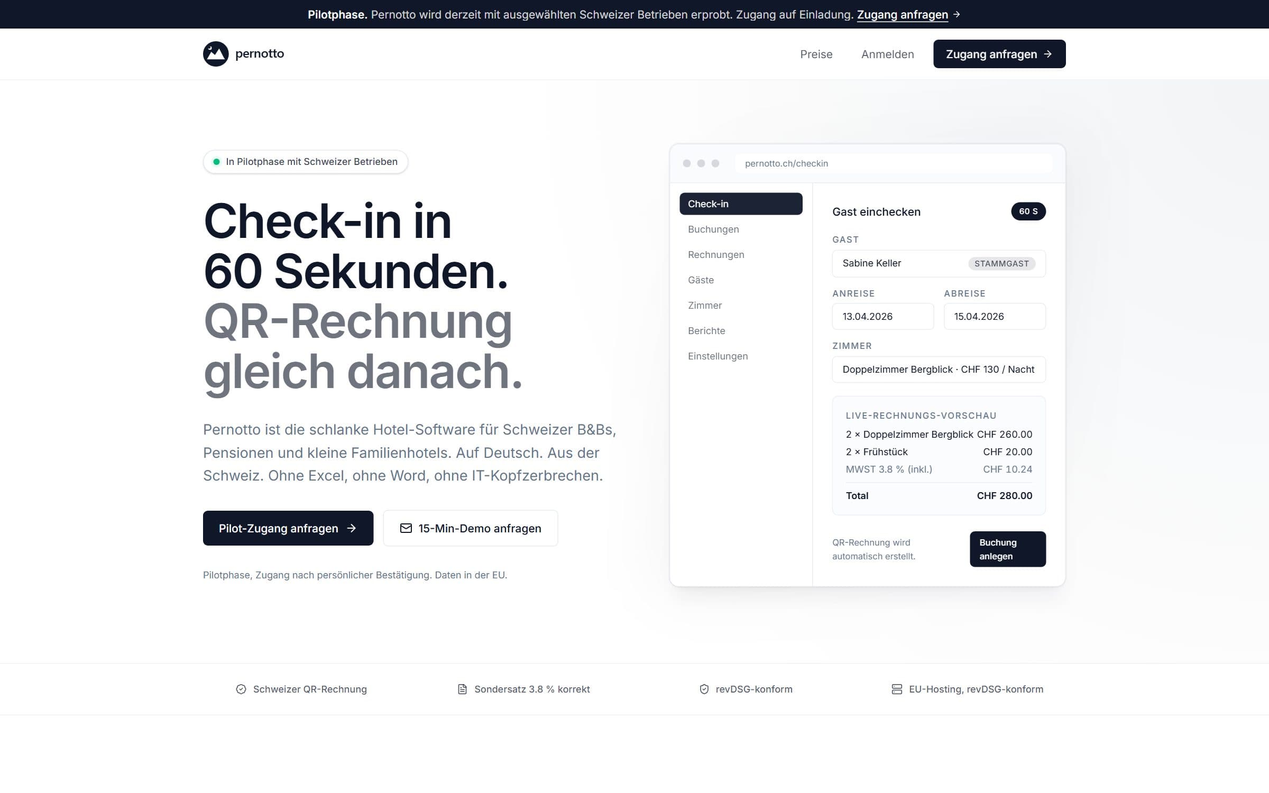Open Zimmer in the mockup sidebar
The width and height of the screenshot is (1269, 793).
coord(741,306)
